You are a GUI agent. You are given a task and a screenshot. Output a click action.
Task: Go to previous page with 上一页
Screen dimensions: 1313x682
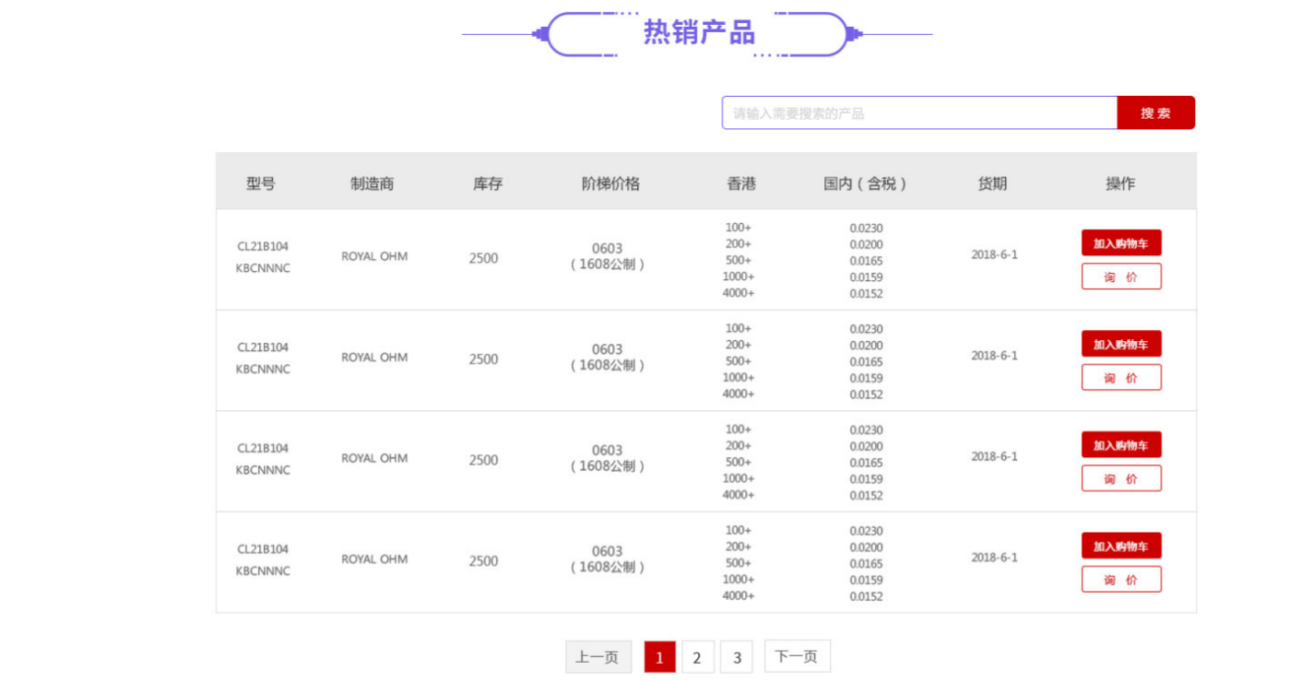pyautogui.click(x=597, y=657)
